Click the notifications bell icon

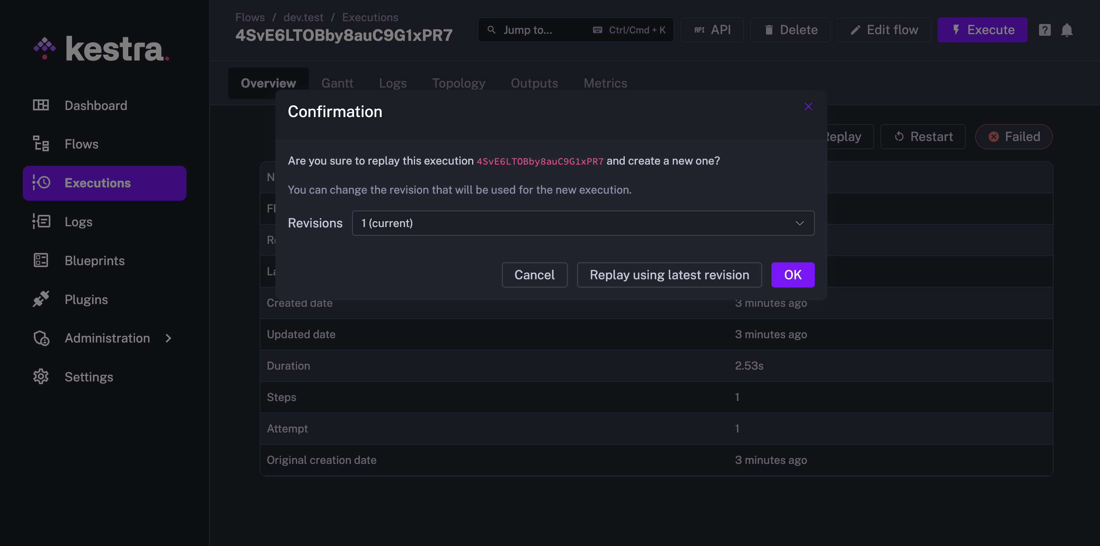(x=1066, y=30)
